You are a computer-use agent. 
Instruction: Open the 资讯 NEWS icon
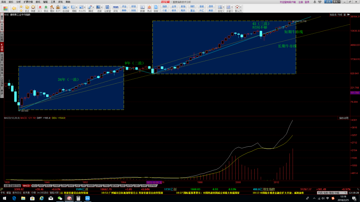115,8
